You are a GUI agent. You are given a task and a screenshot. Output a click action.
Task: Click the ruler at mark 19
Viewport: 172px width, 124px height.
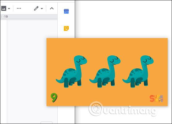pyautogui.click(x=6, y=17)
